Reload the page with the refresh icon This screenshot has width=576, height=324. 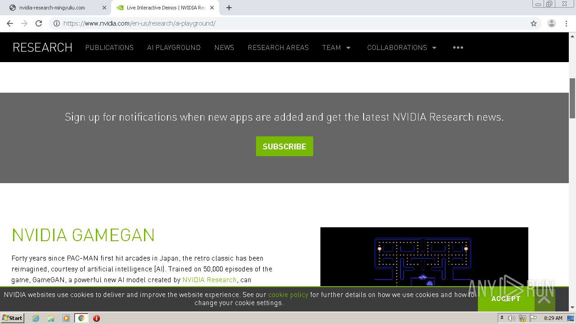(39, 23)
